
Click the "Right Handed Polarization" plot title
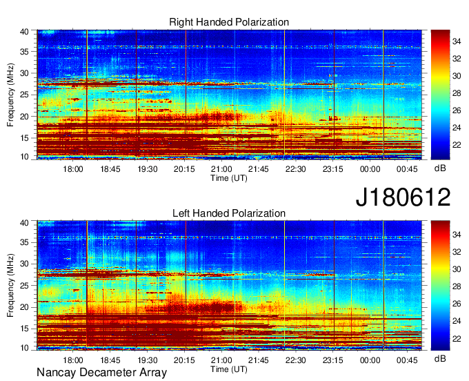click(229, 22)
